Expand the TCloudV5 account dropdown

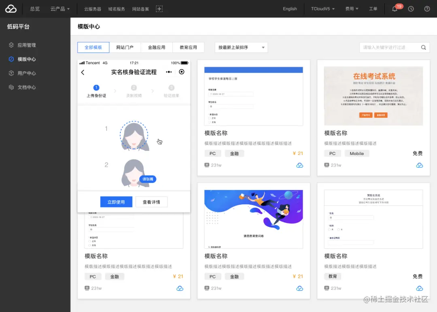323,9
